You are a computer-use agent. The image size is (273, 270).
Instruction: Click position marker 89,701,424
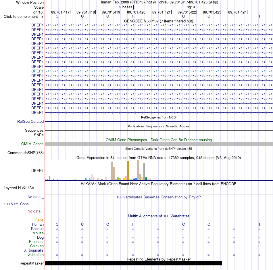pyautogui.click(x=237, y=12)
